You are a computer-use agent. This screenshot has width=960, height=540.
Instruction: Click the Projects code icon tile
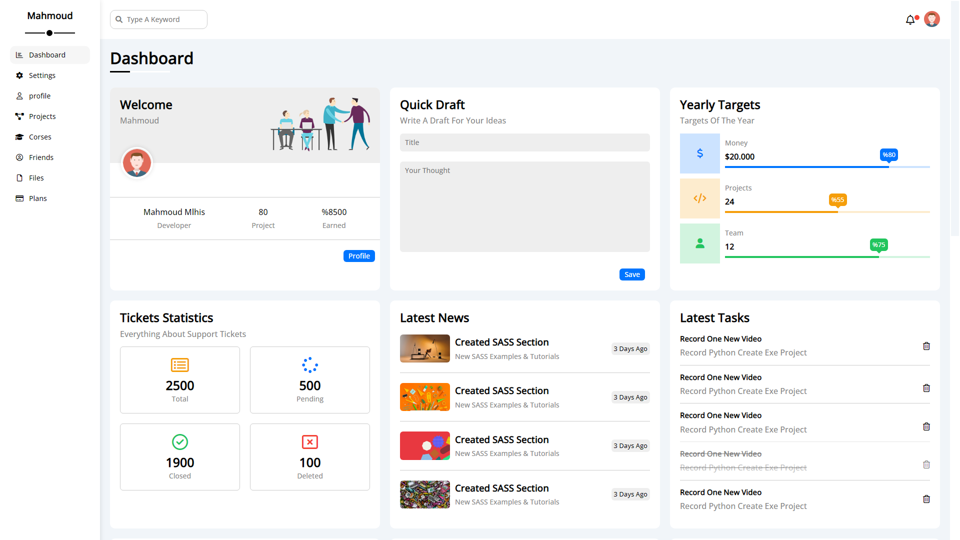[x=699, y=198]
